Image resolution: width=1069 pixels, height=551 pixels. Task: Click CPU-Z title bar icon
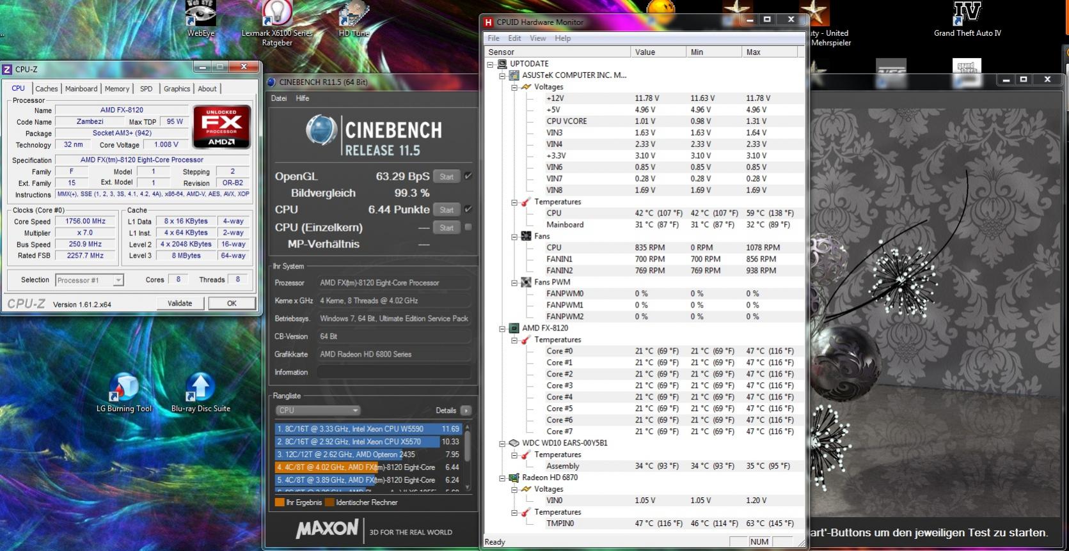8,69
